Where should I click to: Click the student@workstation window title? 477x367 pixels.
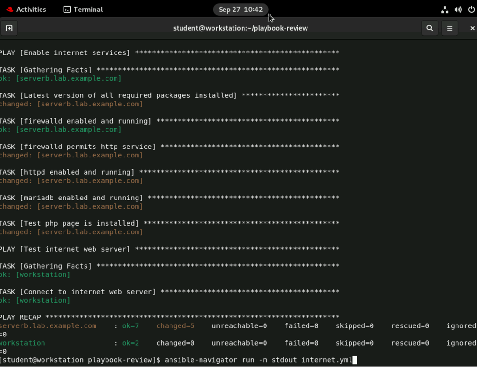pyautogui.click(x=240, y=28)
